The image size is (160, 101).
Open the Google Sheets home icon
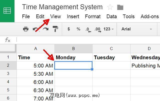(x=7, y=11)
